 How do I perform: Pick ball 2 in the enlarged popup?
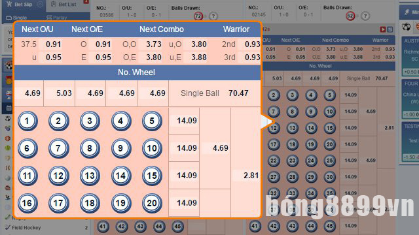pyautogui.click(x=58, y=121)
